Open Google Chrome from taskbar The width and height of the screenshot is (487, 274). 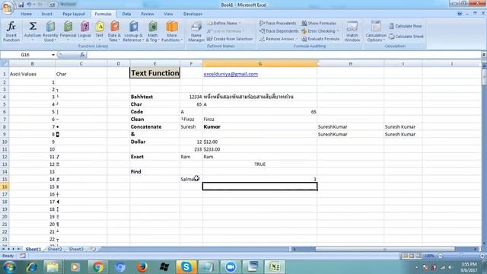97,267
